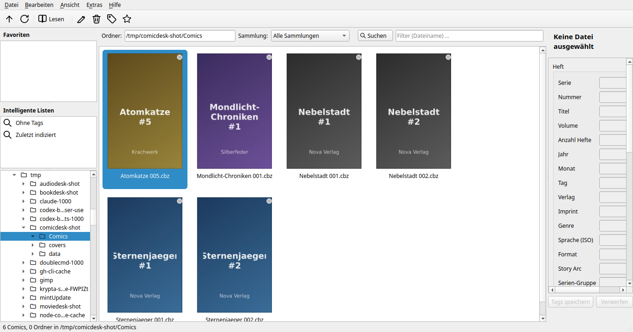The height and width of the screenshot is (332, 633).
Task: Click the trash delete icon
Action: coord(96,19)
